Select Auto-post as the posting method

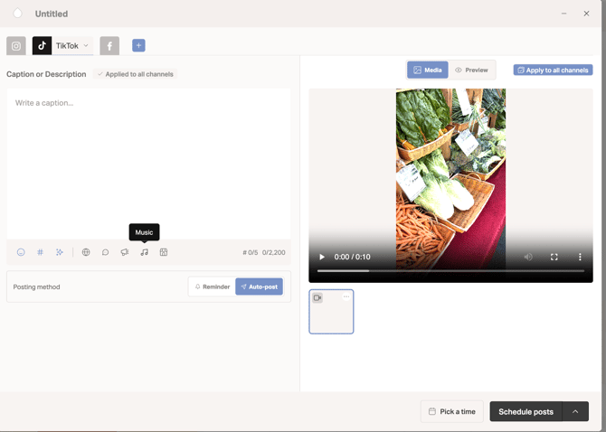point(260,286)
